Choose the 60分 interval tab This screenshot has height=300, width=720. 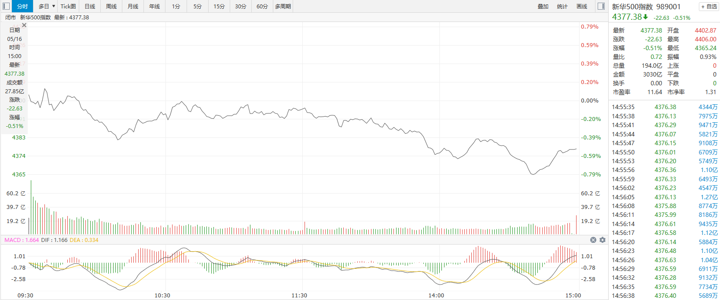click(x=262, y=6)
